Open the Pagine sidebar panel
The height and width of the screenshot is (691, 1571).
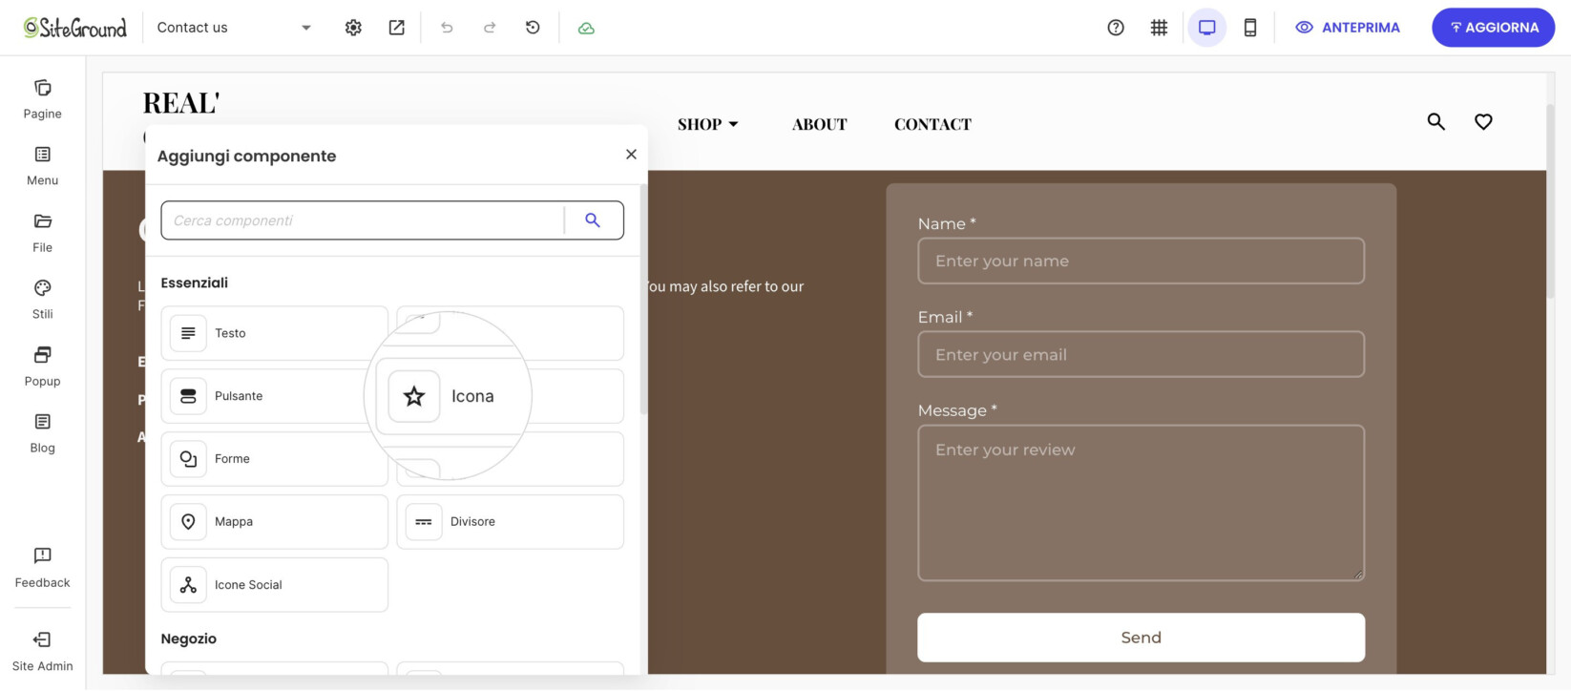coord(43,99)
